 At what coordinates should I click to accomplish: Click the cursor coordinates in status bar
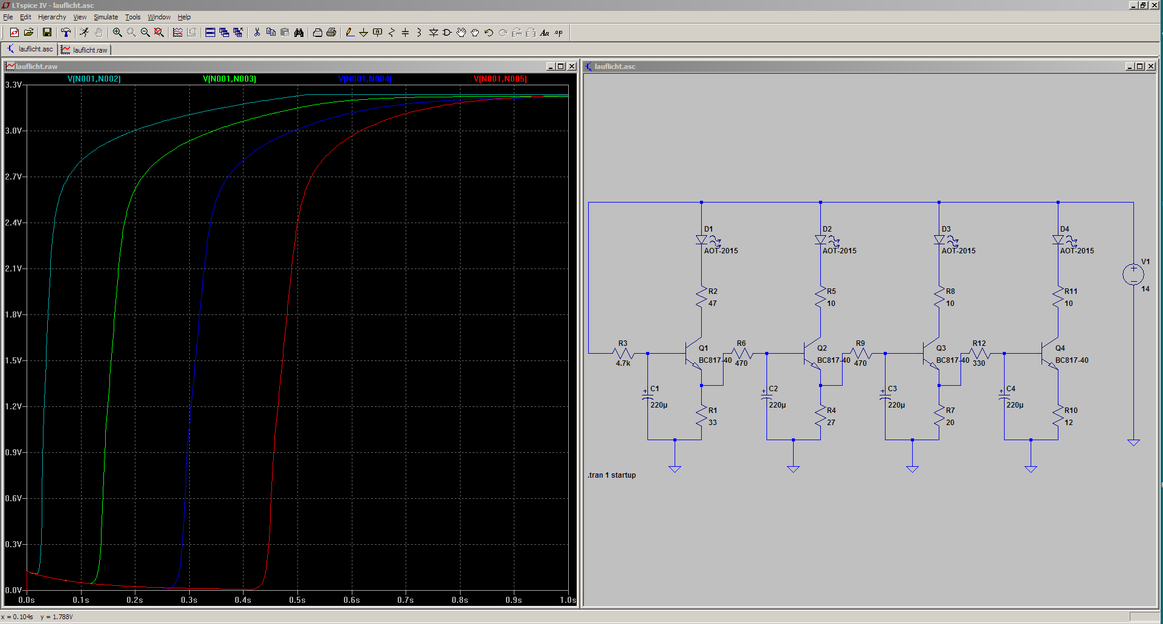[x=37, y=617]
